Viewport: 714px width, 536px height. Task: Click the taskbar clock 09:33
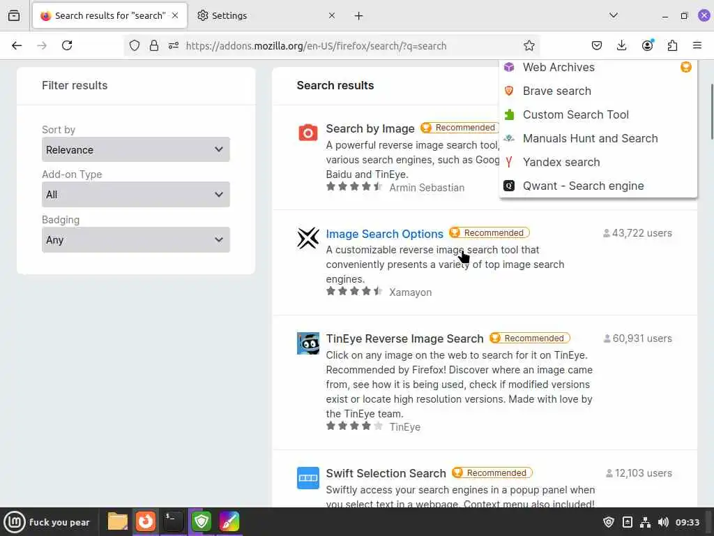click(x=687, y=522)
